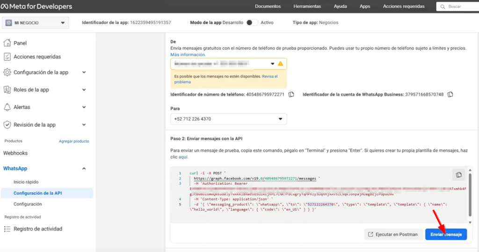
Task: Open Panel in the sidebar
Action: [20, 43]
